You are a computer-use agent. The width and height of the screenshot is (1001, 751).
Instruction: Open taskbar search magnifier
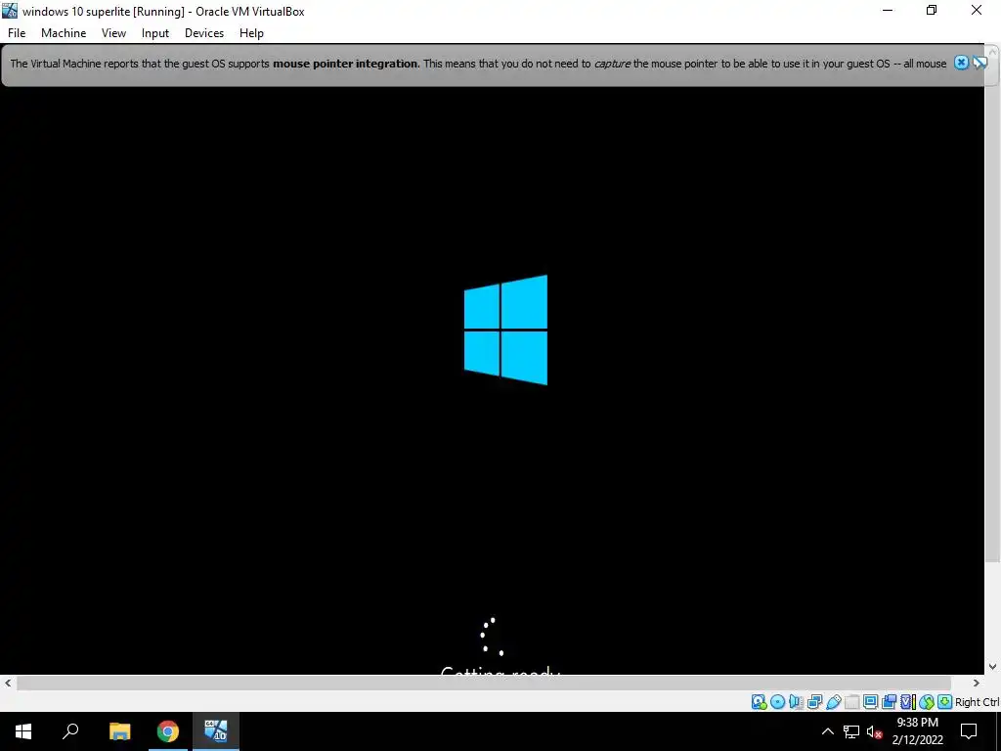pyautogui.click(x=70, y=731)
